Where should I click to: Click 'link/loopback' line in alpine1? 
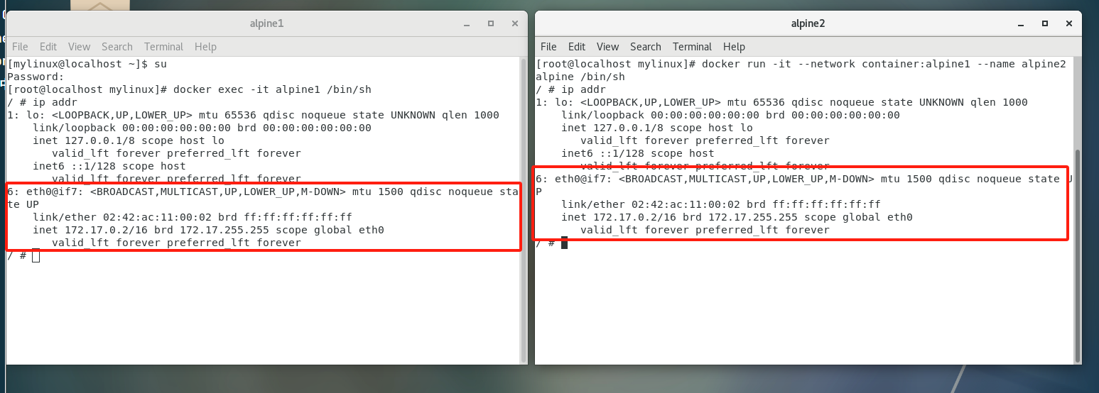(x=202, y=128)
